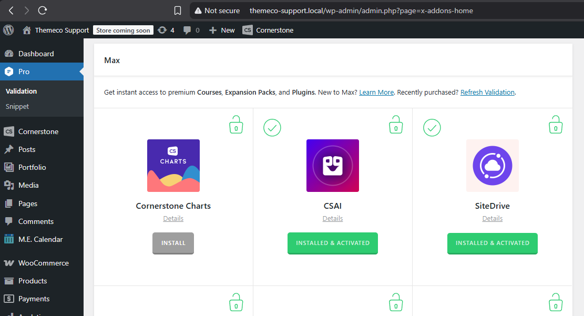Bookmark this page using bookmark icon

pyautogui.click(x=178, y=11)
